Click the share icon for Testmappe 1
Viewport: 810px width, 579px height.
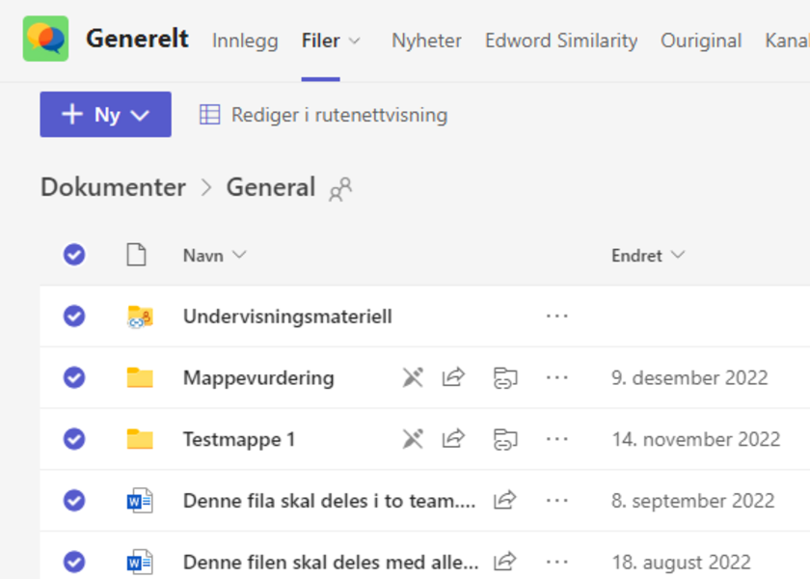pos(453,440)
